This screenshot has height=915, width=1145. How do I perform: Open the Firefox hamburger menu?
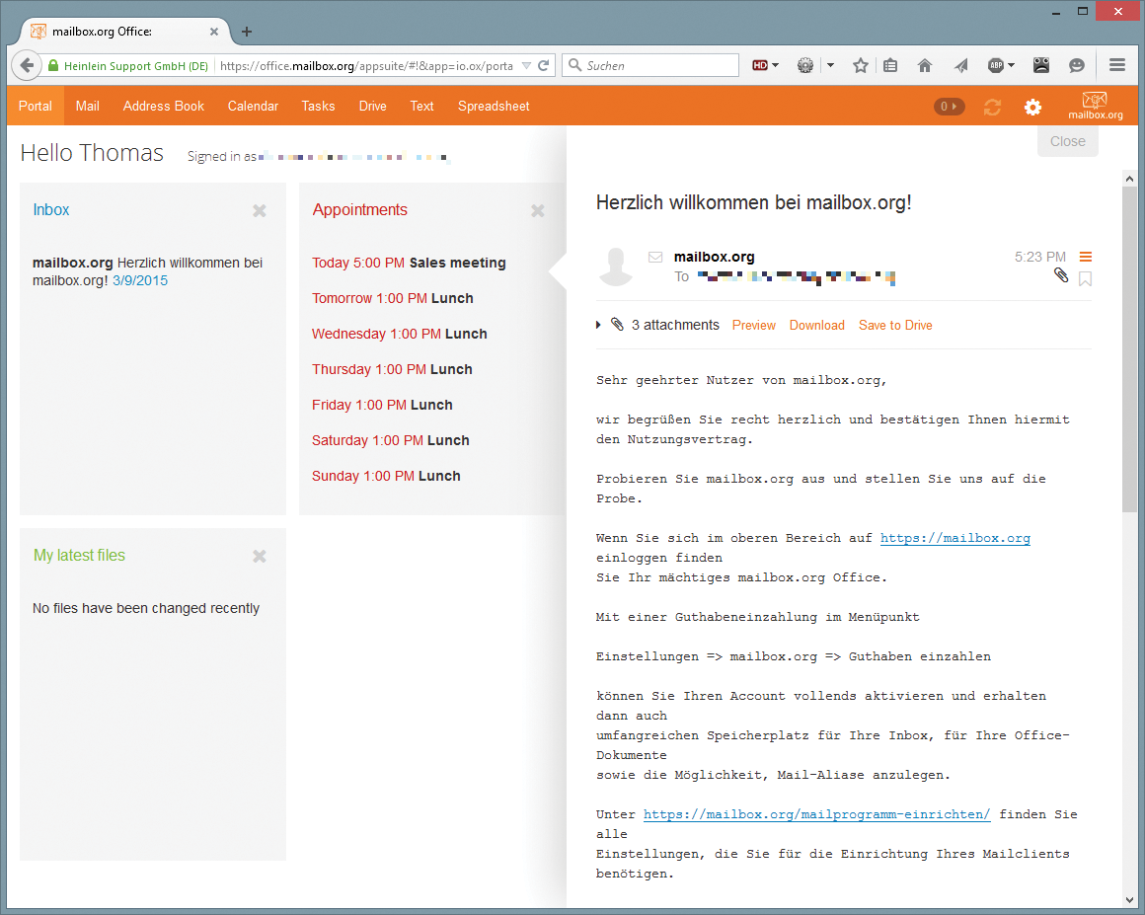[1117, 65]
